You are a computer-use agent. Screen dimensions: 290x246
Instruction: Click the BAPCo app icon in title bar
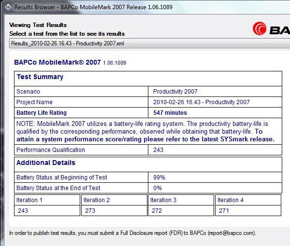click(x=8, y=7)
